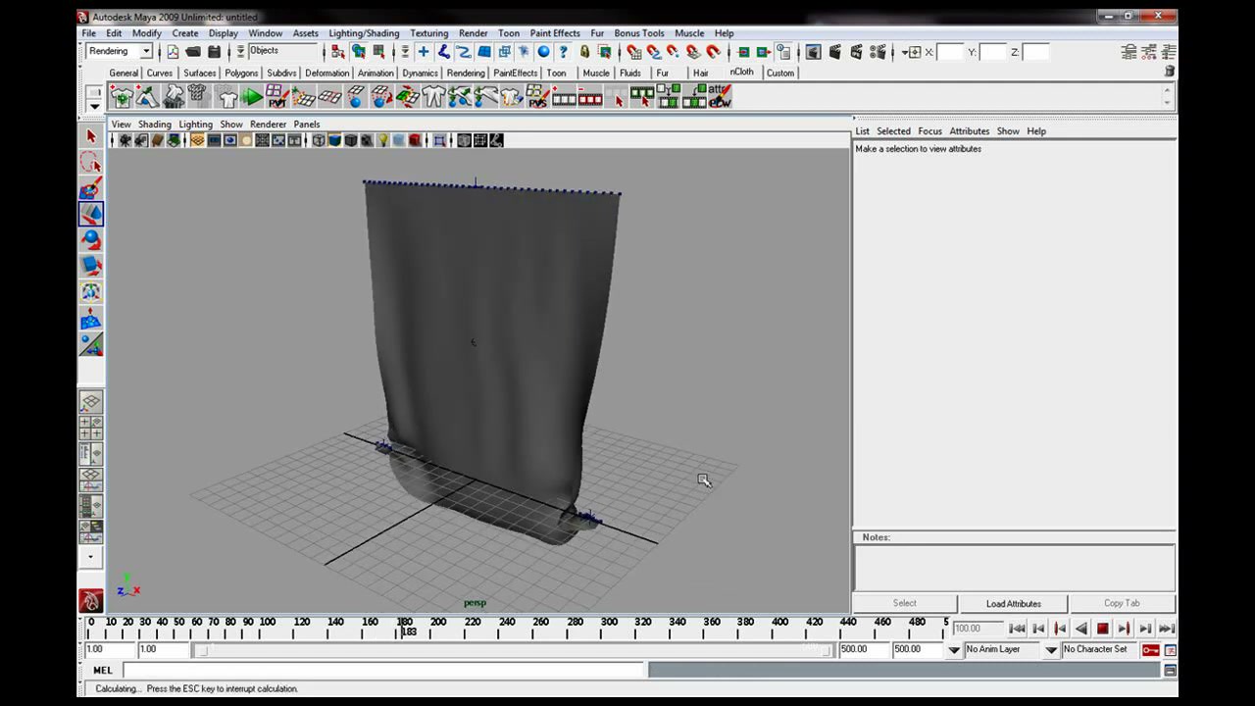Viewport: 1255px width, 706px height.
Task: Select the arrow Select tool
Action: click(x=91, y=136)
